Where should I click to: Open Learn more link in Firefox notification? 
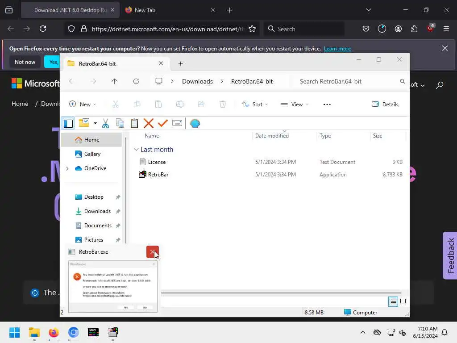[337, 49]
